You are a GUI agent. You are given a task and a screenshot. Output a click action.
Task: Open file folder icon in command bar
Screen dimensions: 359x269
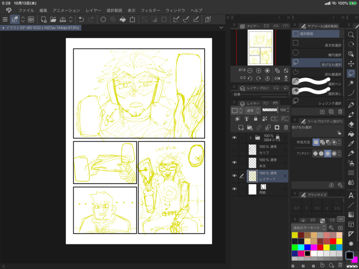[53, 19]
